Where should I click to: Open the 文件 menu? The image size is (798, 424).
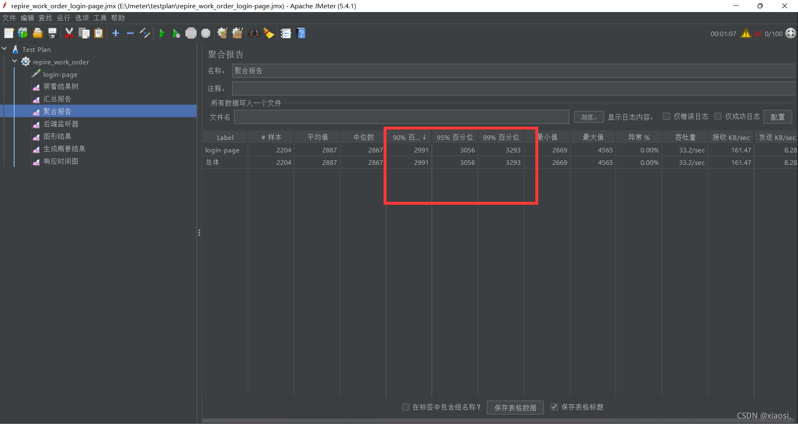coord(9,18)
